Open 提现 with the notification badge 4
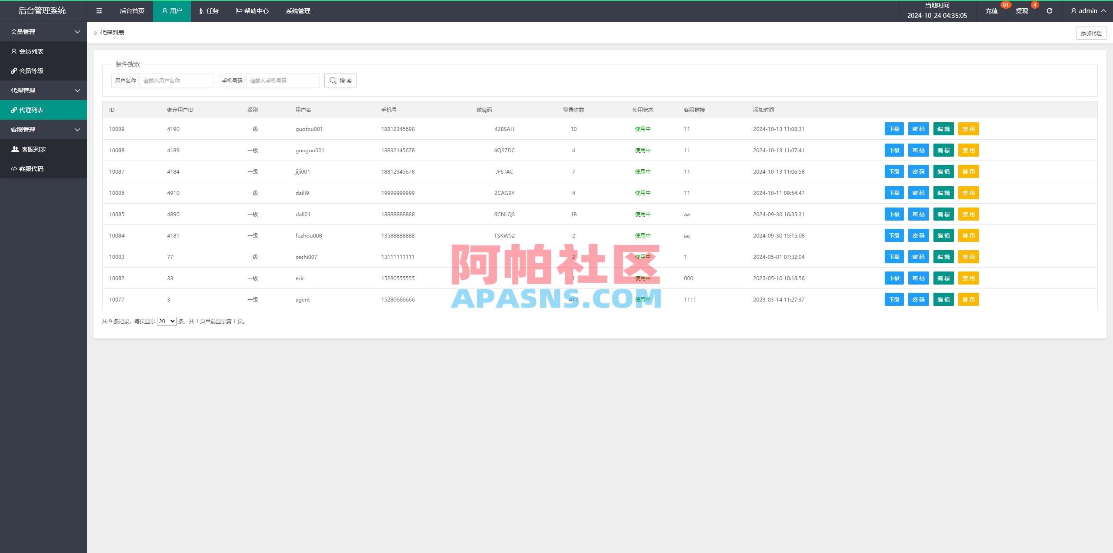 (x=1021, y=10)
